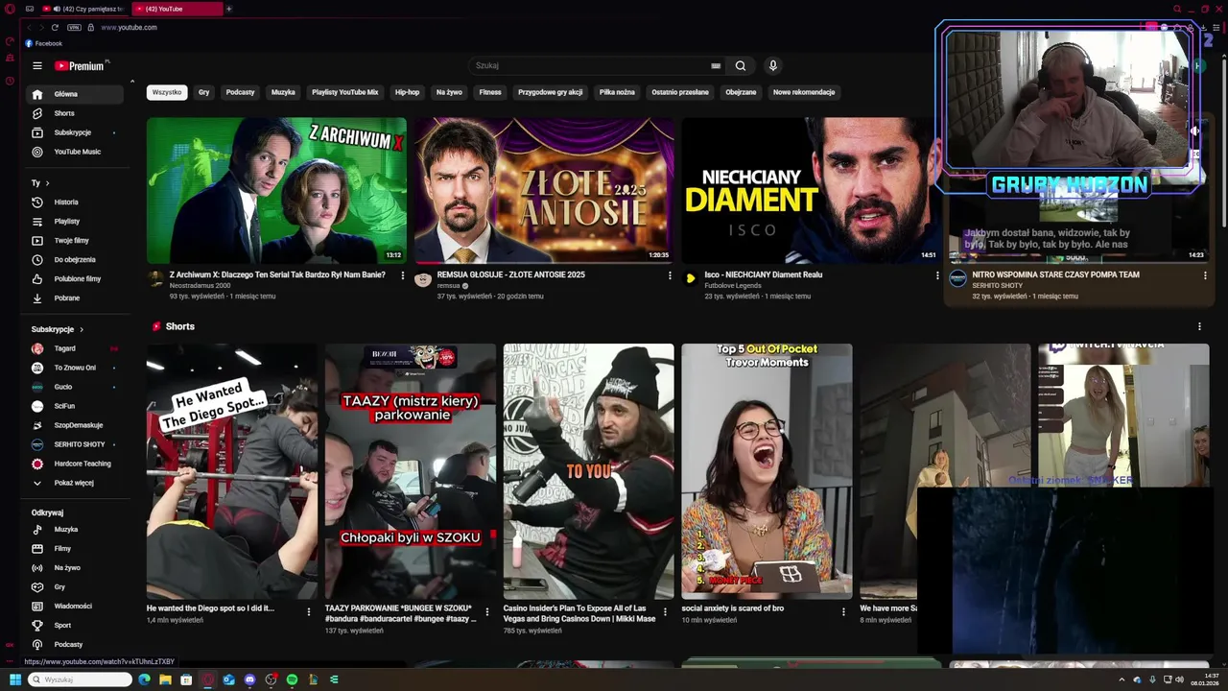The width and height of the screenshot is (1228, 691).
Task: Select the Ostatnio przesłane chip
Action: click(680, 92)
